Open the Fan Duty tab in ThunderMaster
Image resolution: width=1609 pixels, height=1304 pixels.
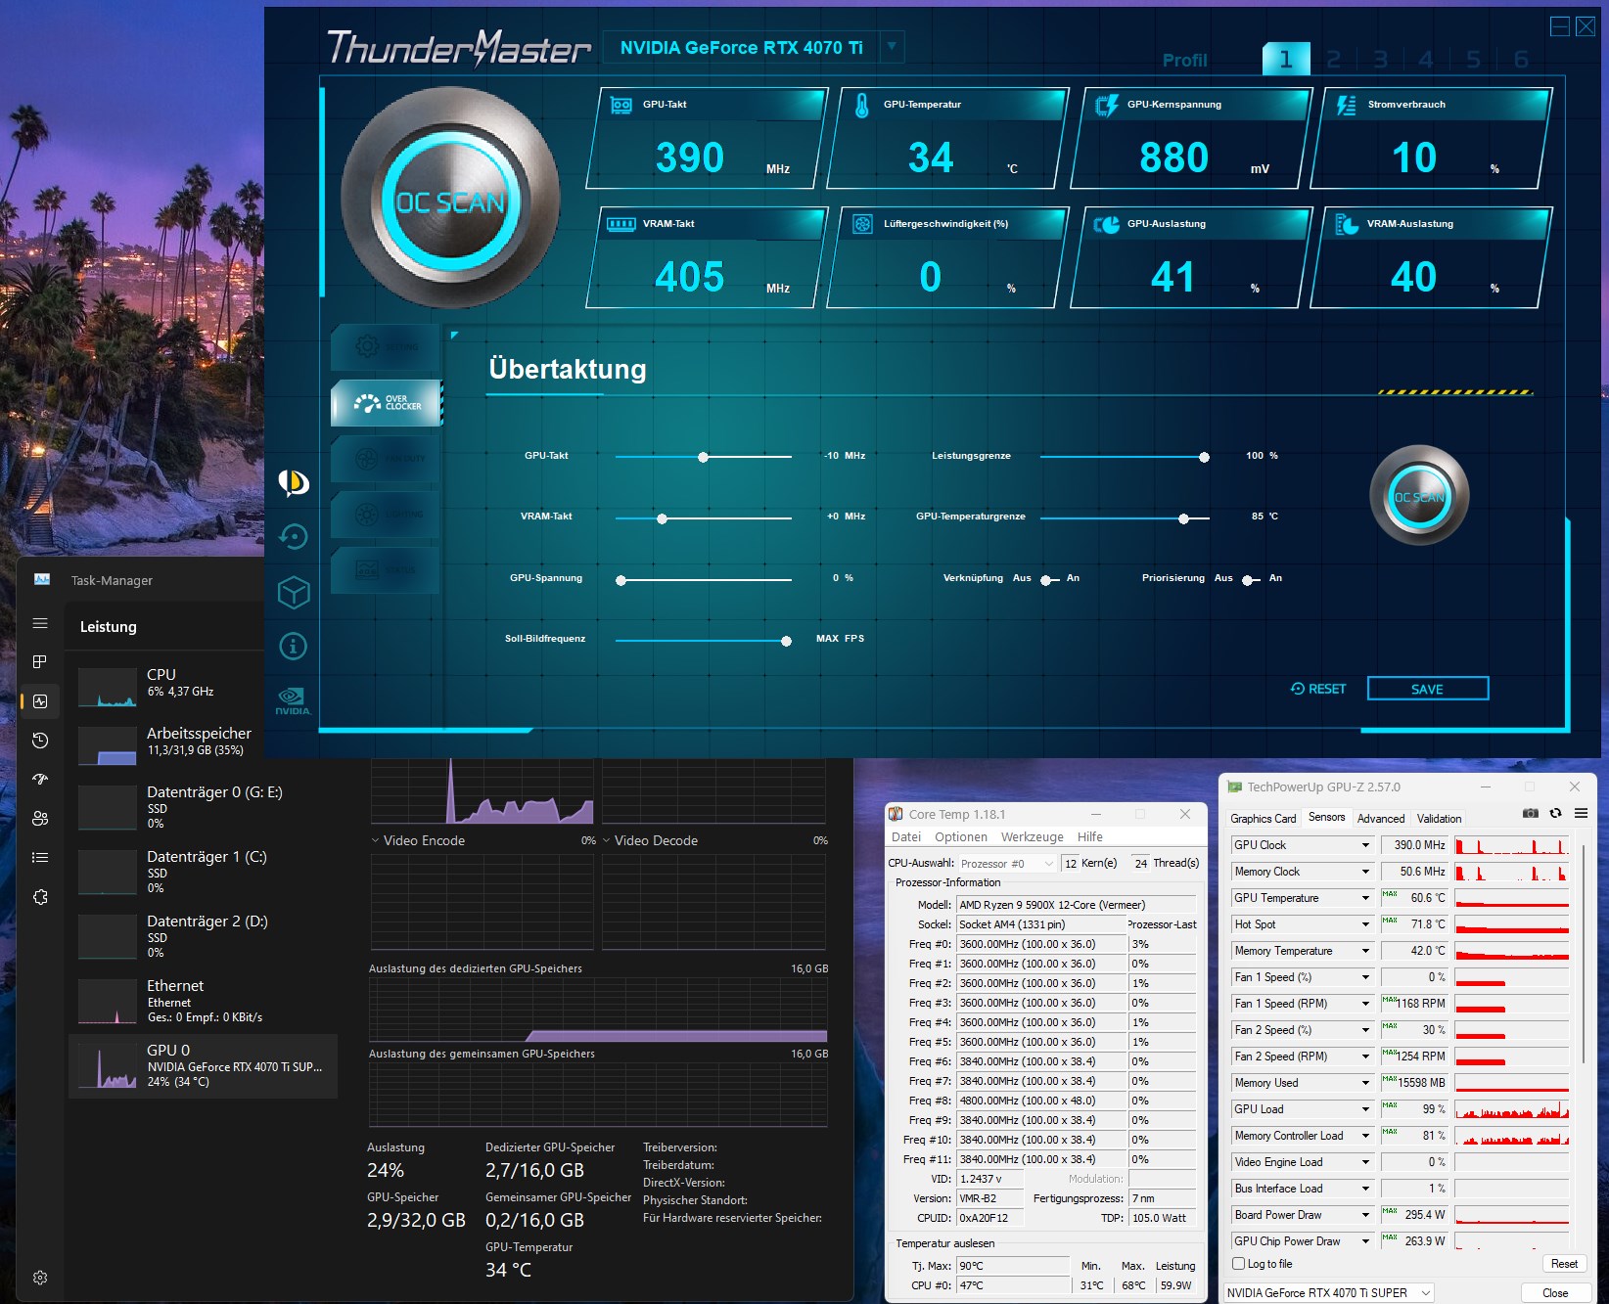(387, 458)
